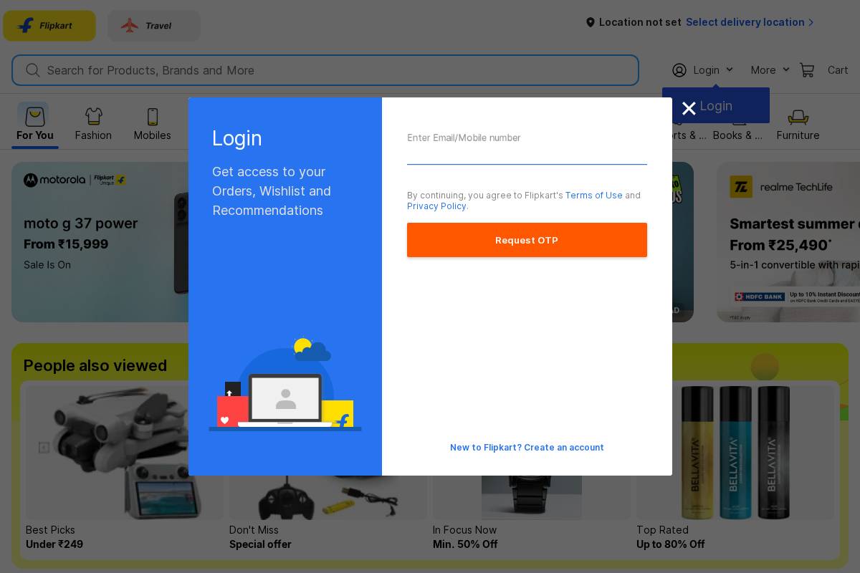Screen dimensions: 860x573
Task: Click the Flipkart logo icon
Action: (x=25, y=26)
